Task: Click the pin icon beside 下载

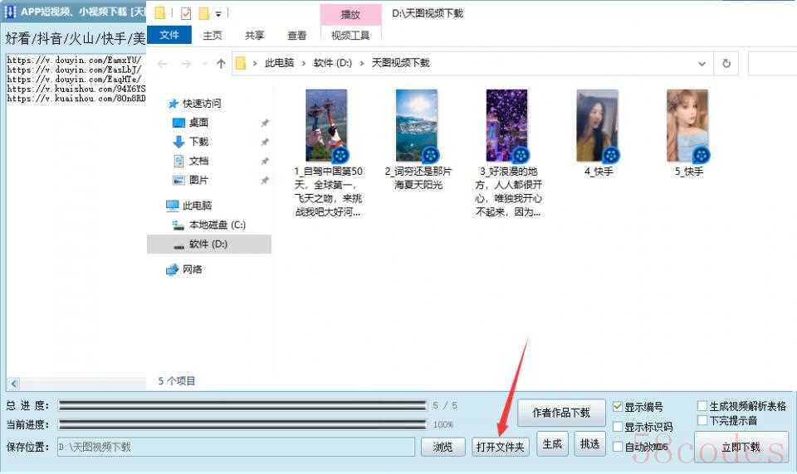Action: pos(264,142)
